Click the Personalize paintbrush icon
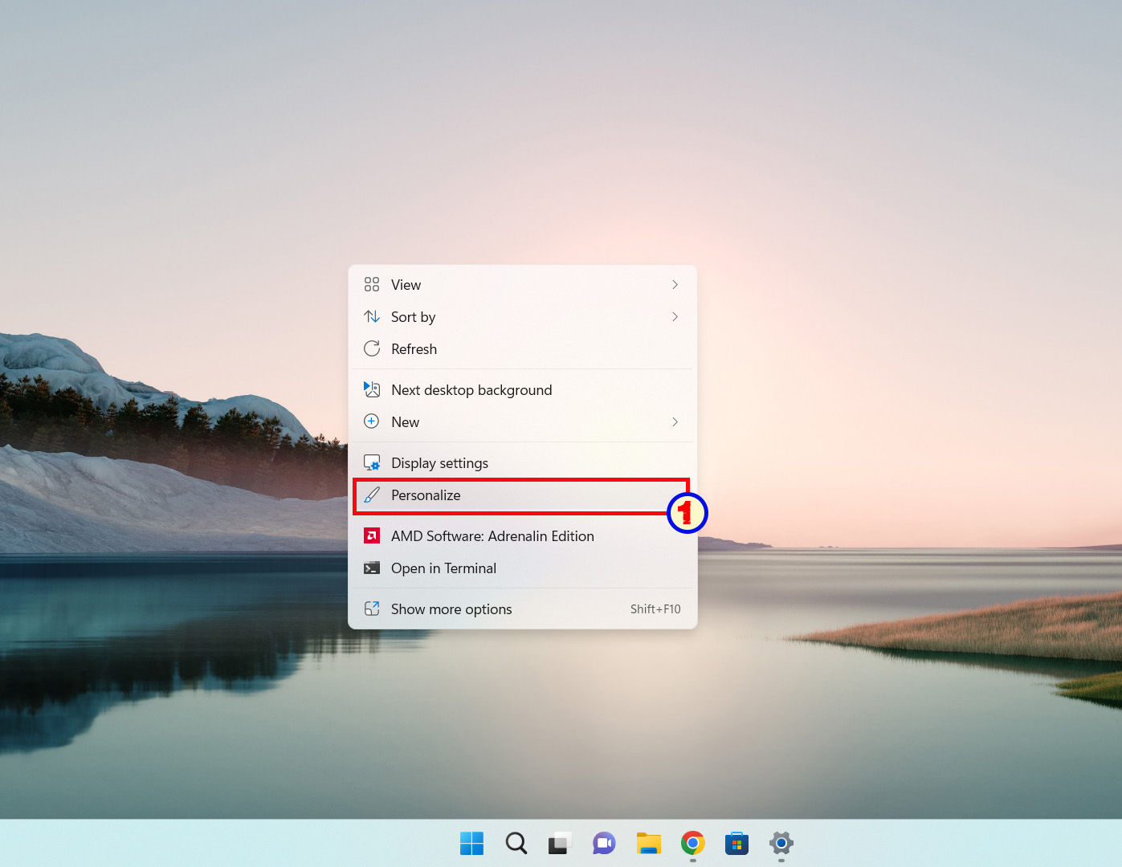 click(372, 495)
